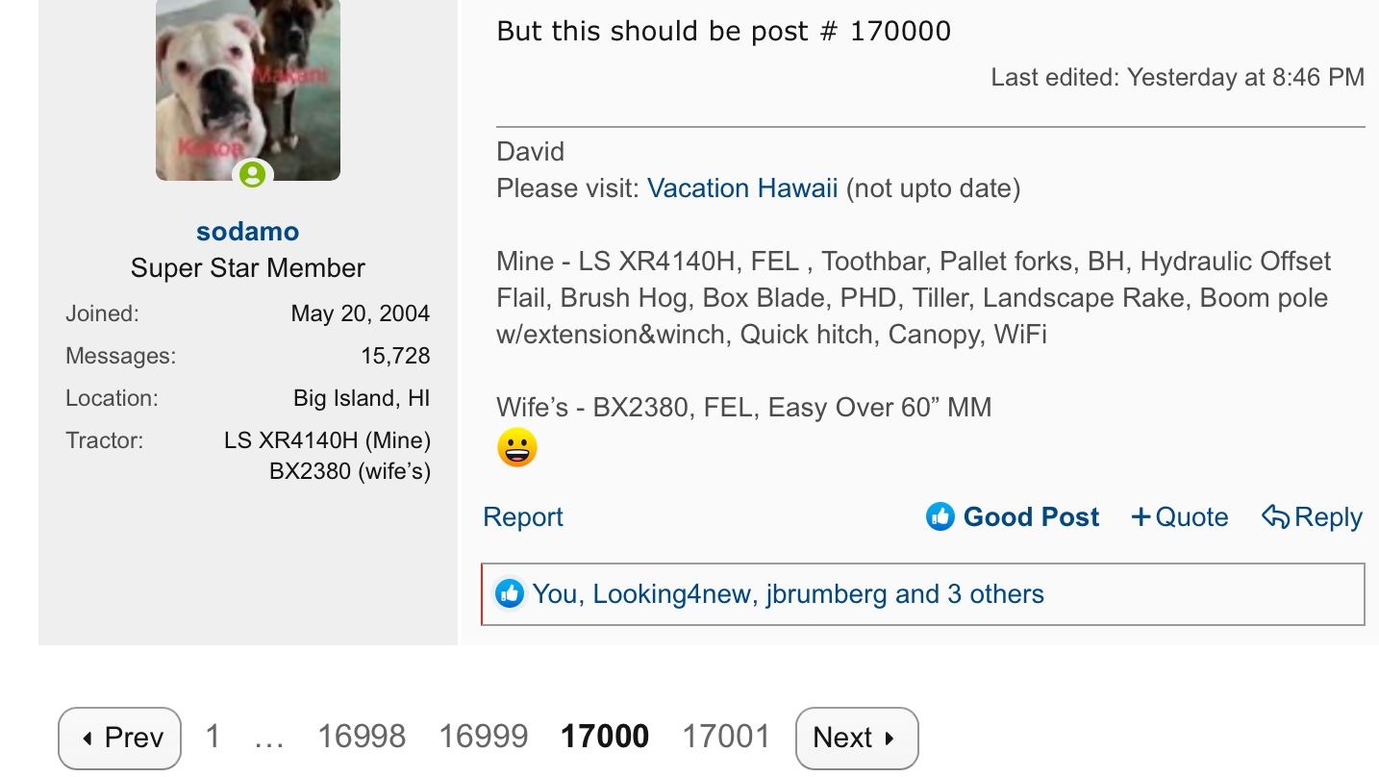Go to page 1
1379x777 pixels.
(213, 738)
